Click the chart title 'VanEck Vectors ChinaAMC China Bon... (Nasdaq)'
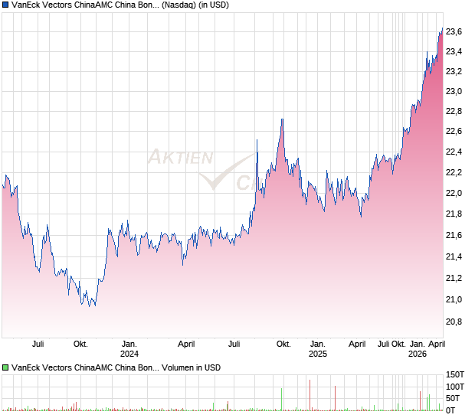Screen dimensions: 475x418 [103, 5]
